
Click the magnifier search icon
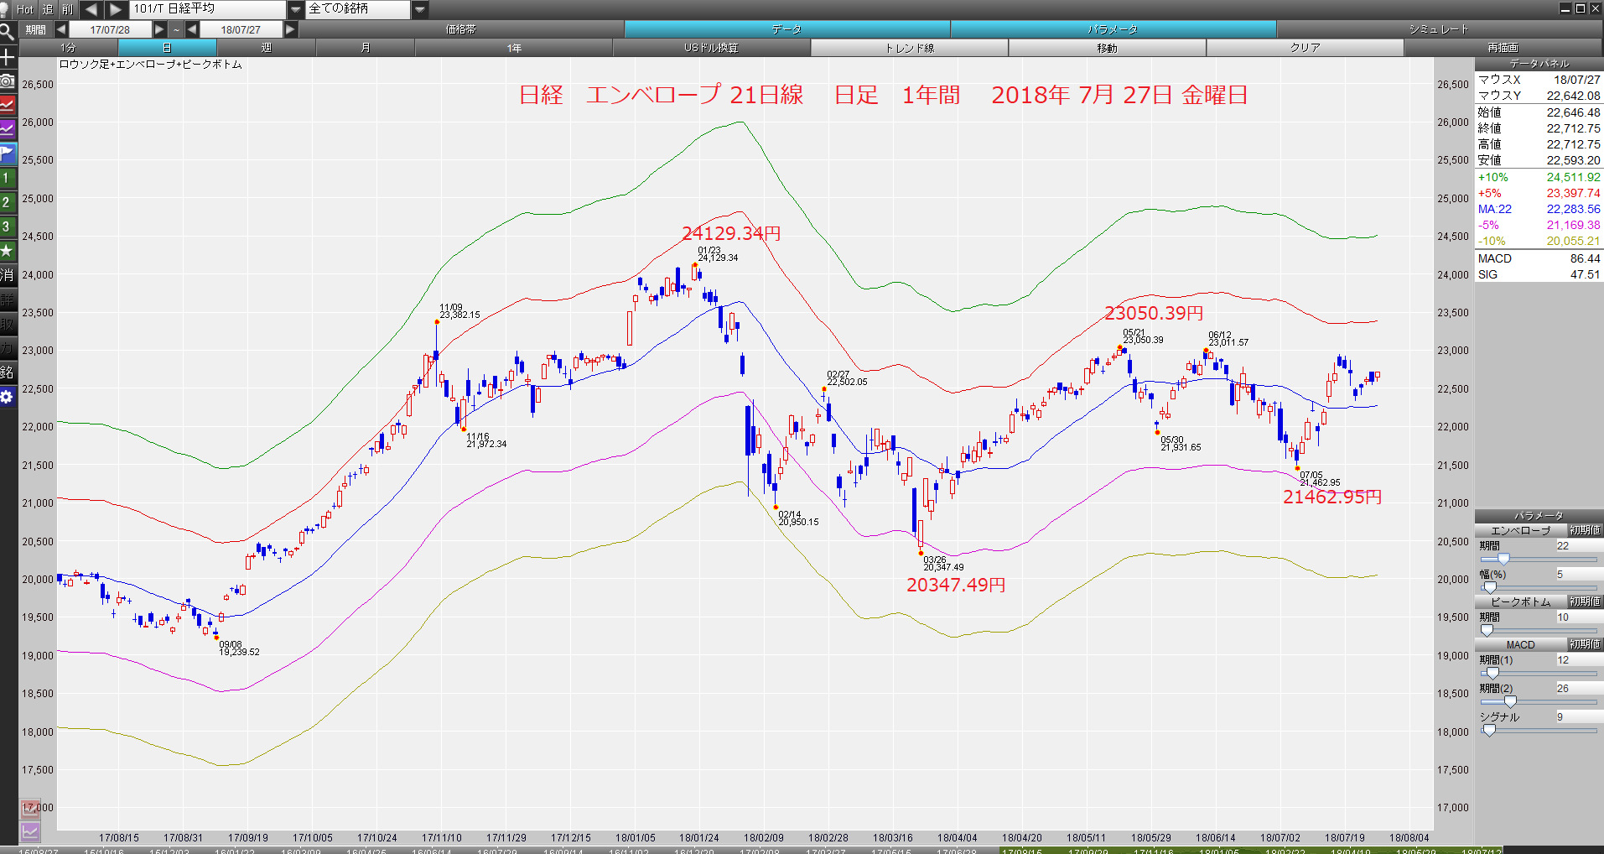pyautogui.click(x=8, y=33)
